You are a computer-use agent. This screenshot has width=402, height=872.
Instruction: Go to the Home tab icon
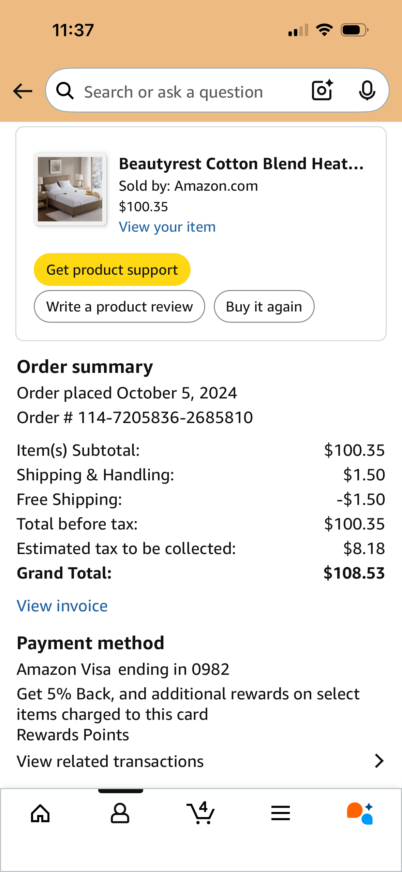pos(40,814)
